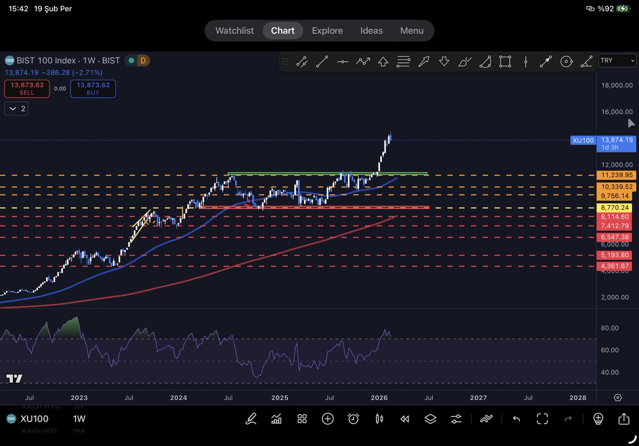The image size is (639, 446).
Task: Select the 10,339.52 orange level label
Action: (617, 187)
